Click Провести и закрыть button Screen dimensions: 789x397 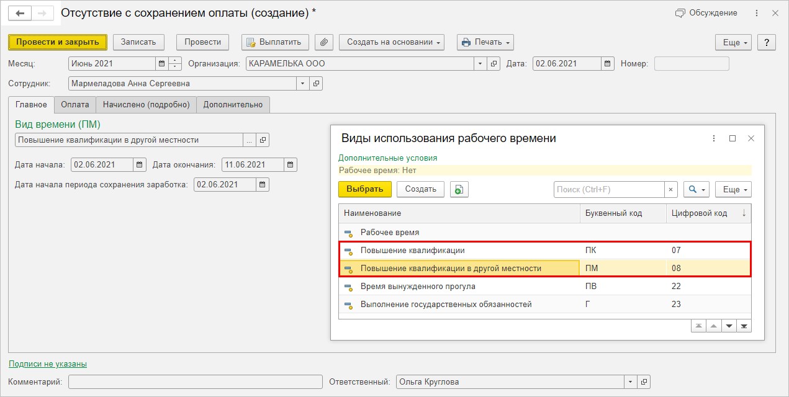pos(58,42)
